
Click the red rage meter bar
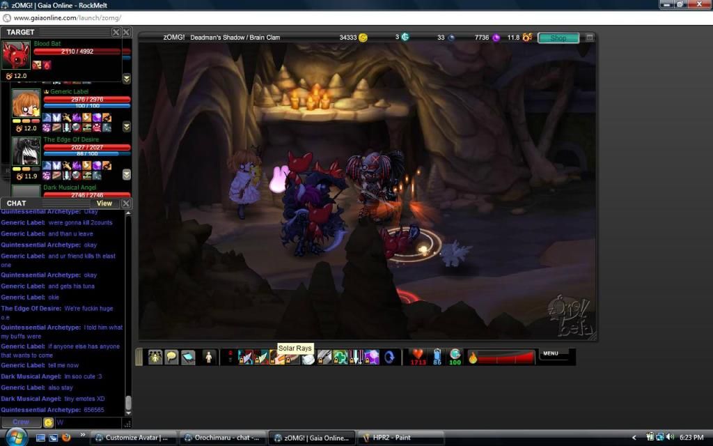pyautogui.click(x=506, y=357)
